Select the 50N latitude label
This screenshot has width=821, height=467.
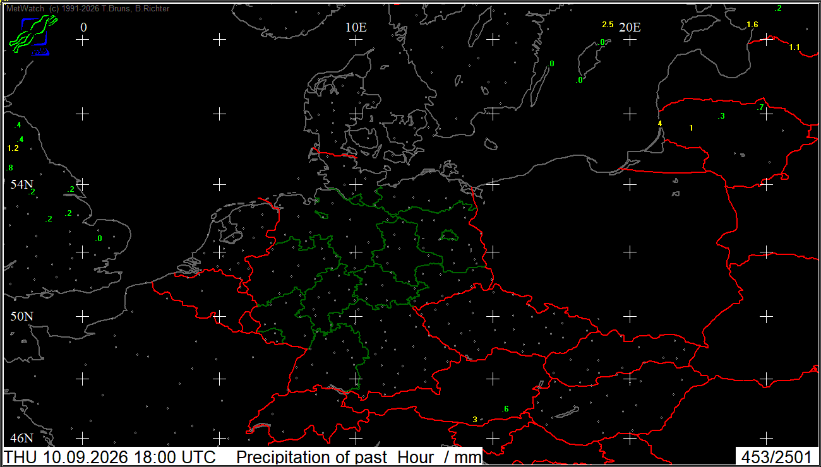pyautogui.click(x=21, y=316)
